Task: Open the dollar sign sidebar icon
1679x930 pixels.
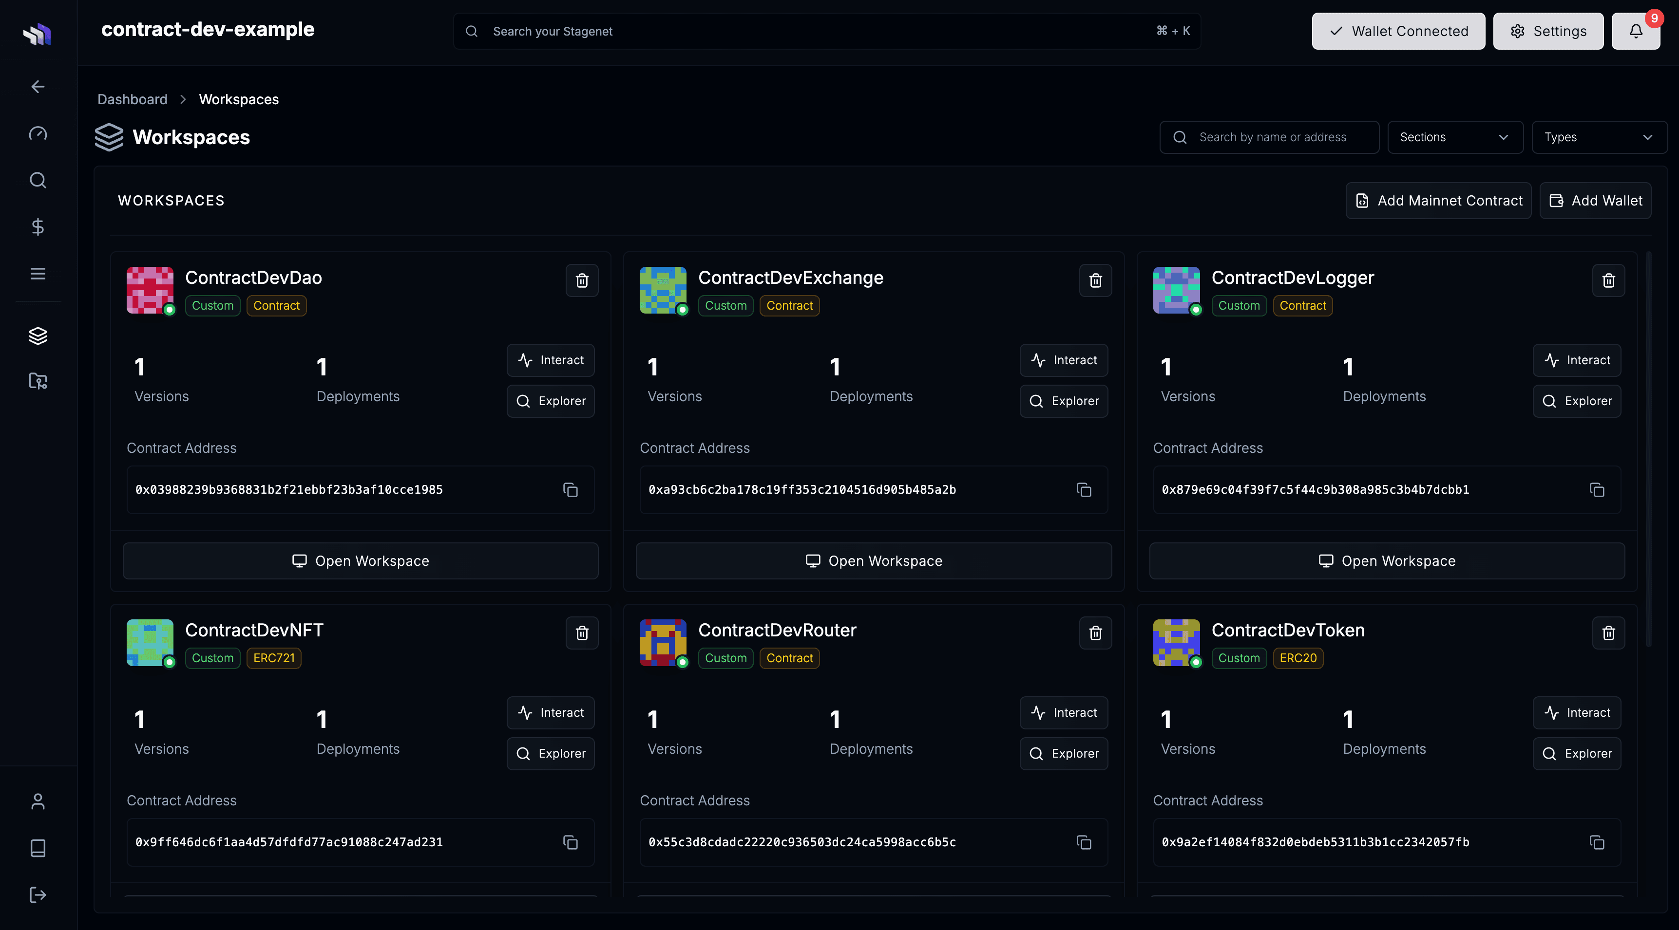Action: 38,226
